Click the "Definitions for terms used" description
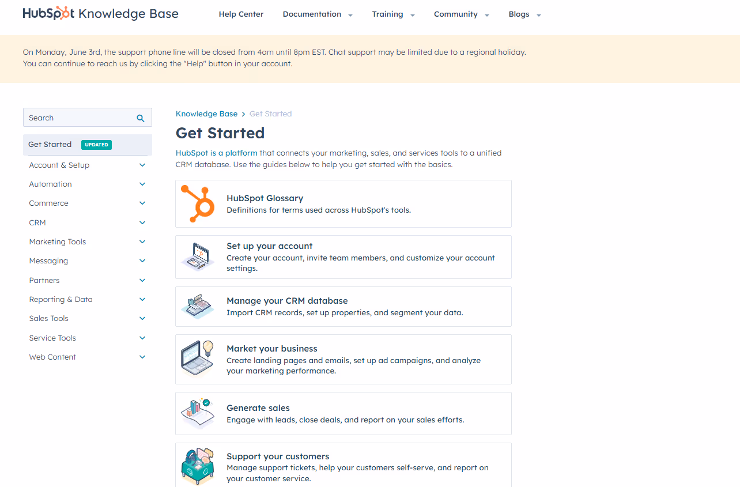This screenshot has height=487, width=740. (x=319, y=210)
